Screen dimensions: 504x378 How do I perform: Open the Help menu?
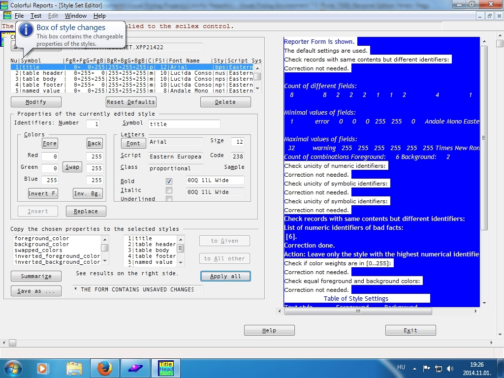pyautogui.click(x=99, y=16)
